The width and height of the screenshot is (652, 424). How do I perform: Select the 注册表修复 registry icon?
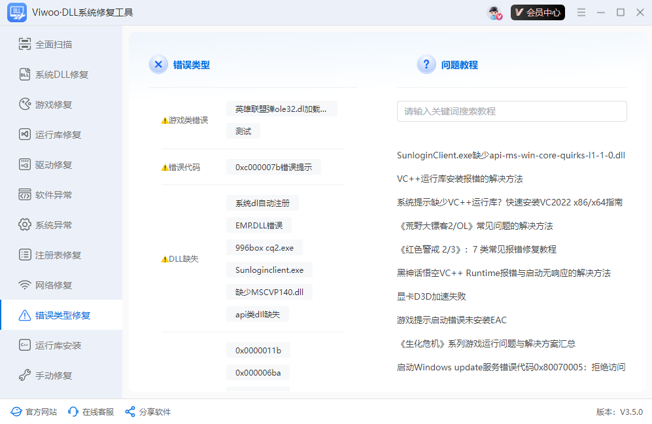pyautogui.click(x=24, y=255)
